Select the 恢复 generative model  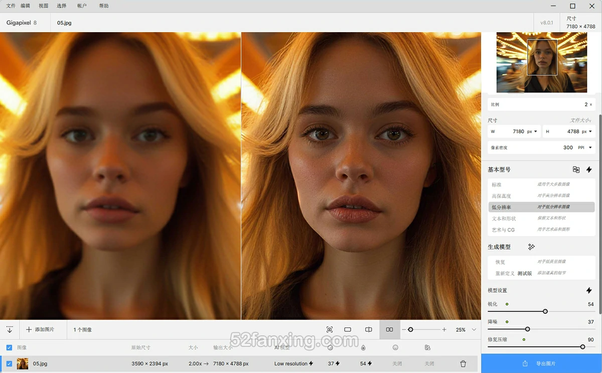click(541, 262)
